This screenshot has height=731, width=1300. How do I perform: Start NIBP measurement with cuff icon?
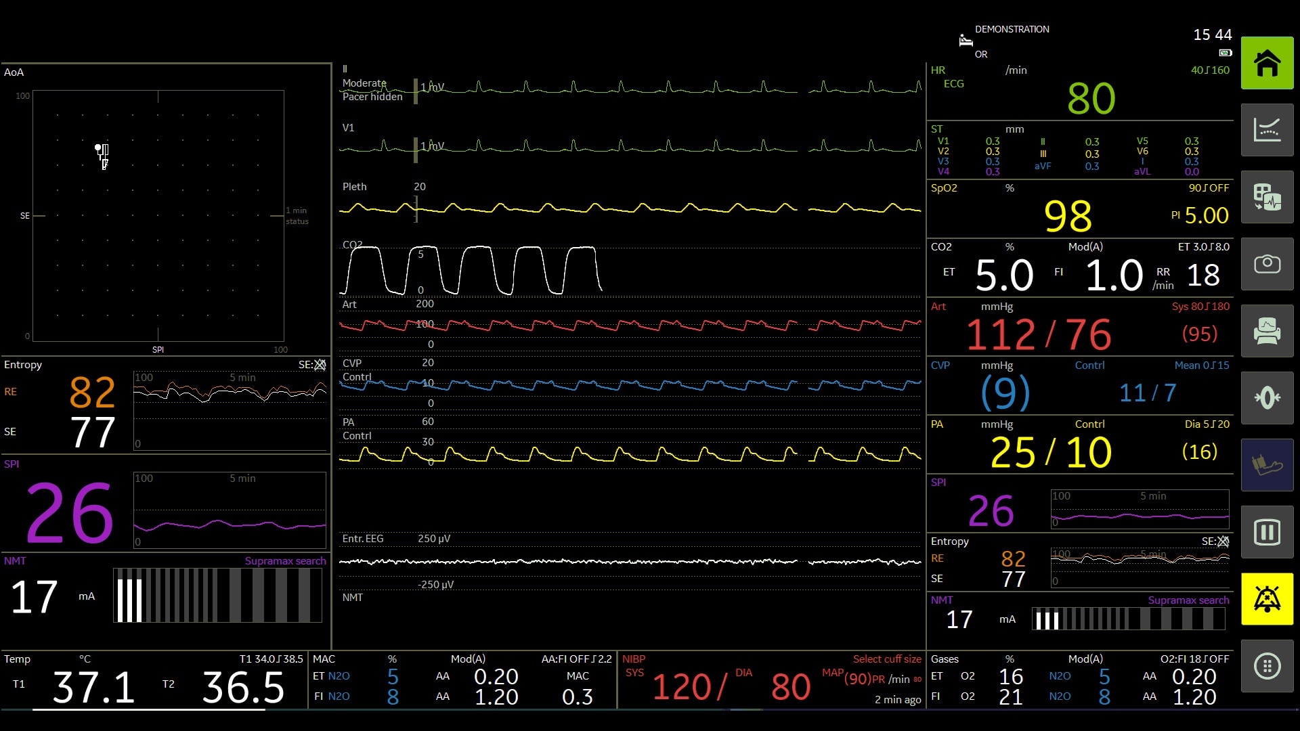point(1267,465)
